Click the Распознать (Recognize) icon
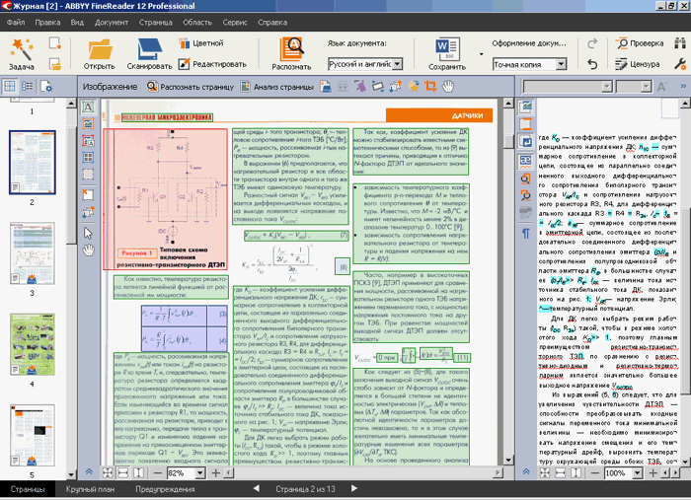Image resolution: width=691 pixels, height=500 pixels. [x=292, y=48]
